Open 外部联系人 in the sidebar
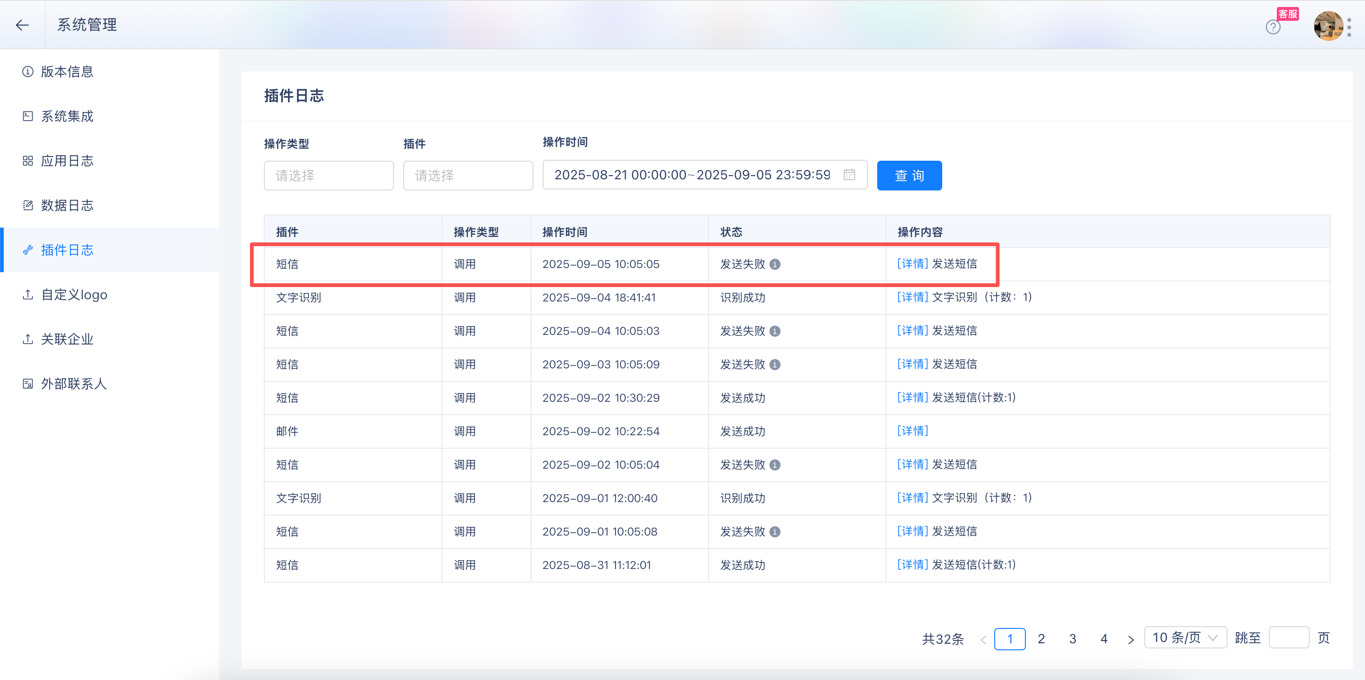Image resolution: width=1365 pixels, height=680 pixels. 110,383
